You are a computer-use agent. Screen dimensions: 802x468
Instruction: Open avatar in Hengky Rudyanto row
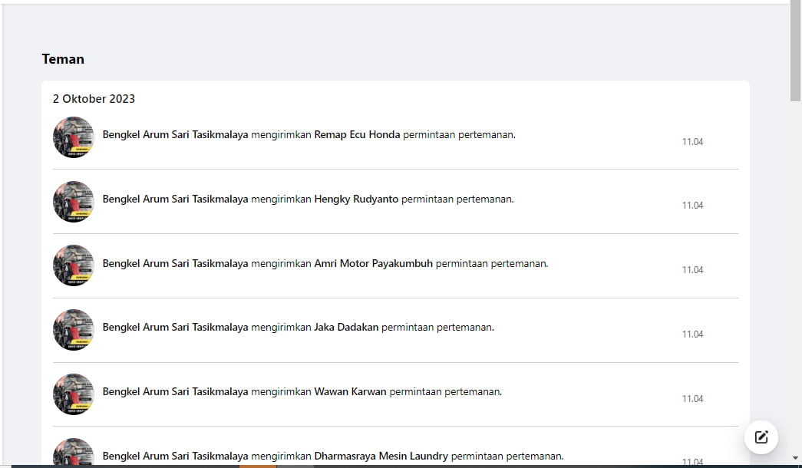point(74,202)
